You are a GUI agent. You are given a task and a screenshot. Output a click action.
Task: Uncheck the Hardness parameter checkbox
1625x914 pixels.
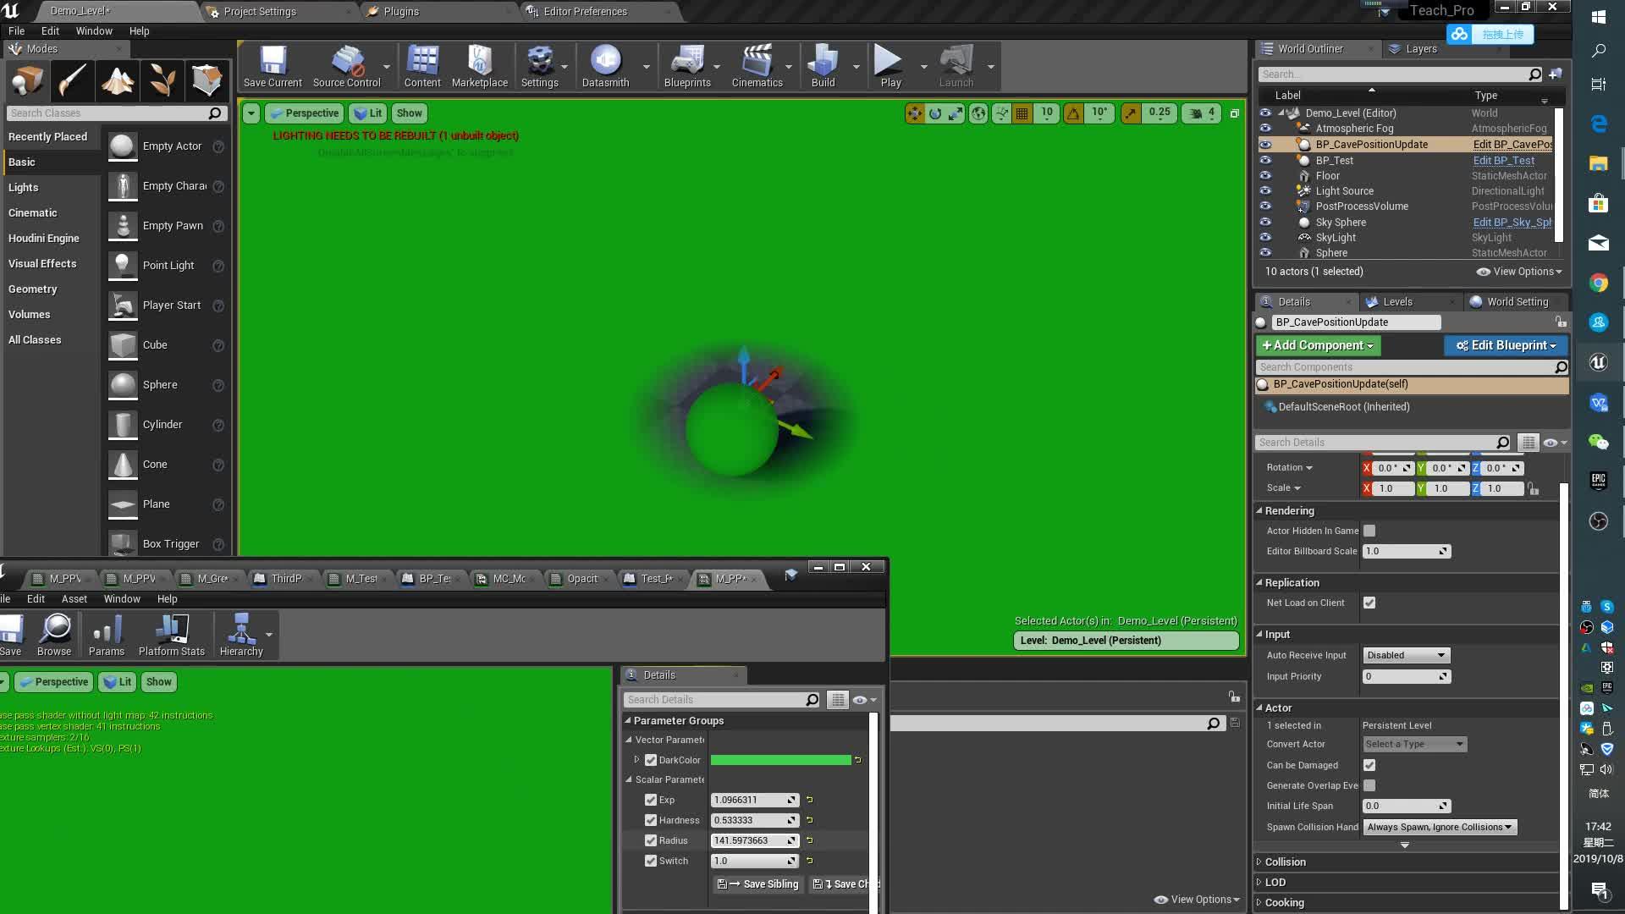650,820
